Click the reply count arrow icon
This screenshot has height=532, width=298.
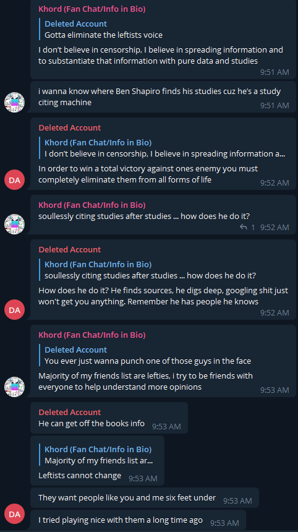pyautogui.click(x=244, y=227)
